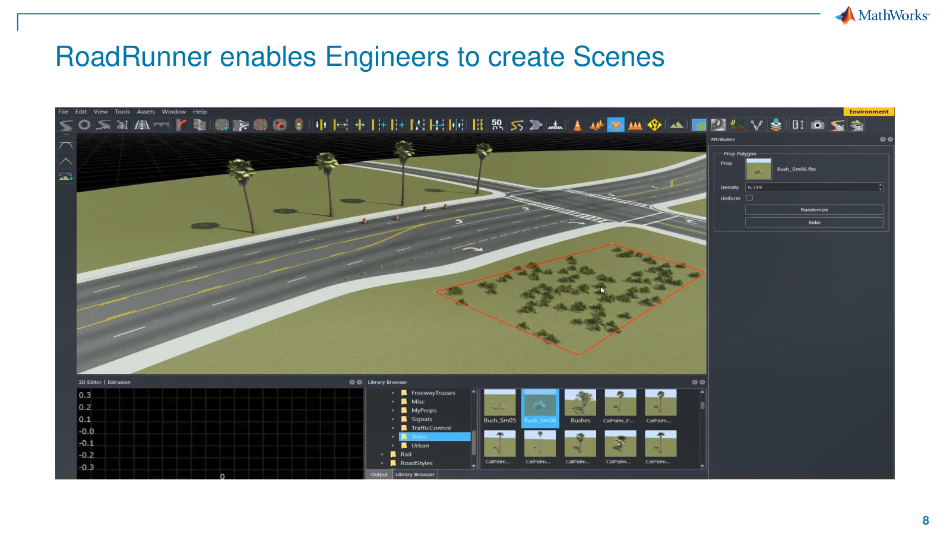
Task: Open the Window menu
Action: (173, 112)
